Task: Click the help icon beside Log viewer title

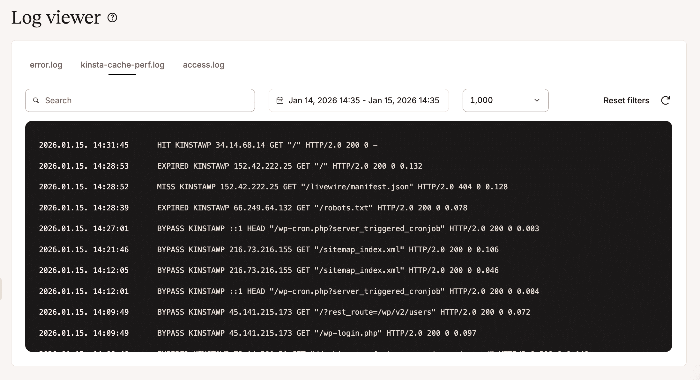Action: (x=112, y=18)
